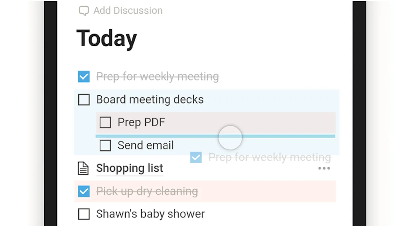Uncheck Prep for weekly meeting

click(84, 76)
